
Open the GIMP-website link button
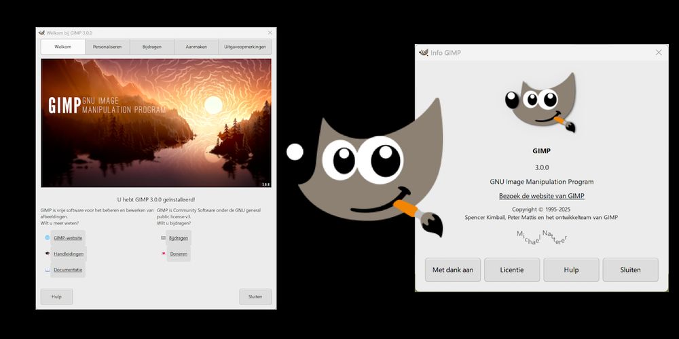(x=68, y=238)
